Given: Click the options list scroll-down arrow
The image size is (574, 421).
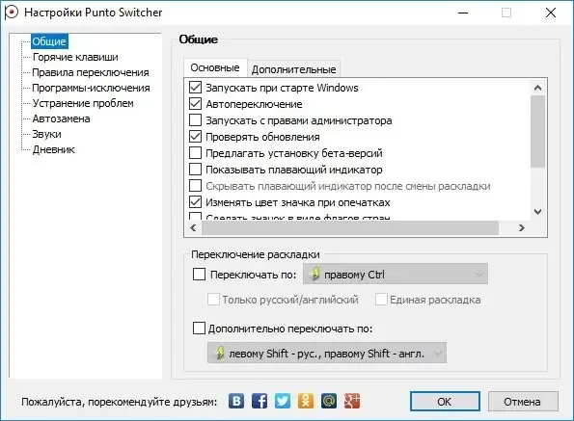Looking at the screenshot, I should 537,212.
